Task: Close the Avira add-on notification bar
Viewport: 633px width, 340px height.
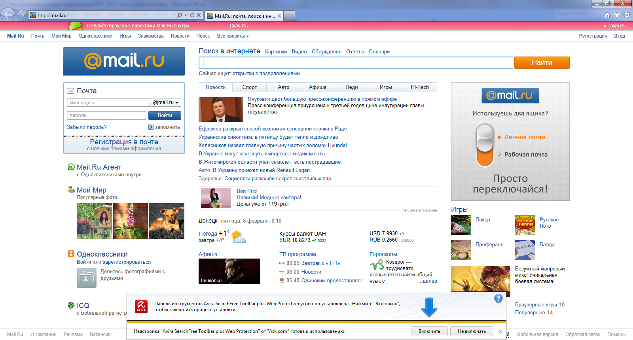Action: point(500,332)
